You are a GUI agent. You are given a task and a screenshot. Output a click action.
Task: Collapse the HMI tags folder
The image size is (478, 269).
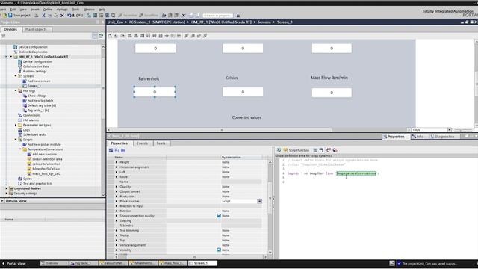pos(16,91)
